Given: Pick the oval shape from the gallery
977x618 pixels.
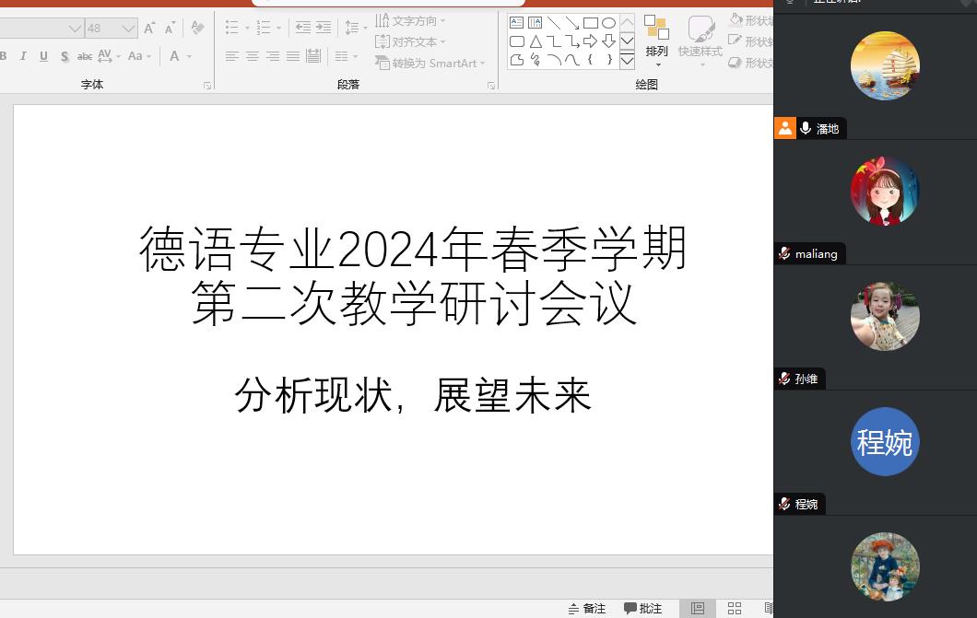Looking at the screenshot, I should [608, 23].
